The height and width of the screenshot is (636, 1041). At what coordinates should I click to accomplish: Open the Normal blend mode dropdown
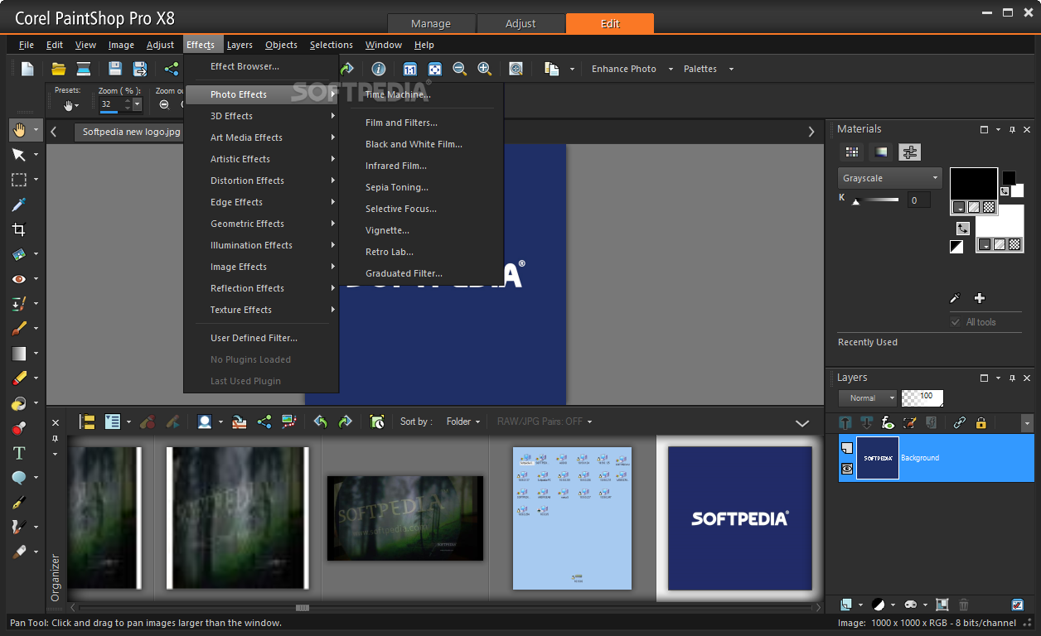pyautogui.click(x=868, y=397)
